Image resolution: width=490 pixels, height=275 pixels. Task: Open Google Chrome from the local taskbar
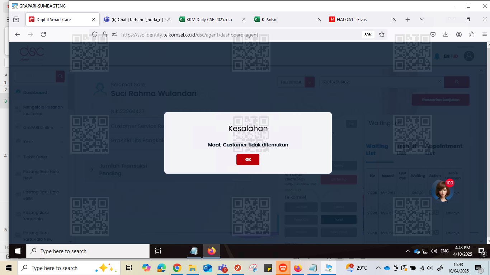(x=177, y=268)
